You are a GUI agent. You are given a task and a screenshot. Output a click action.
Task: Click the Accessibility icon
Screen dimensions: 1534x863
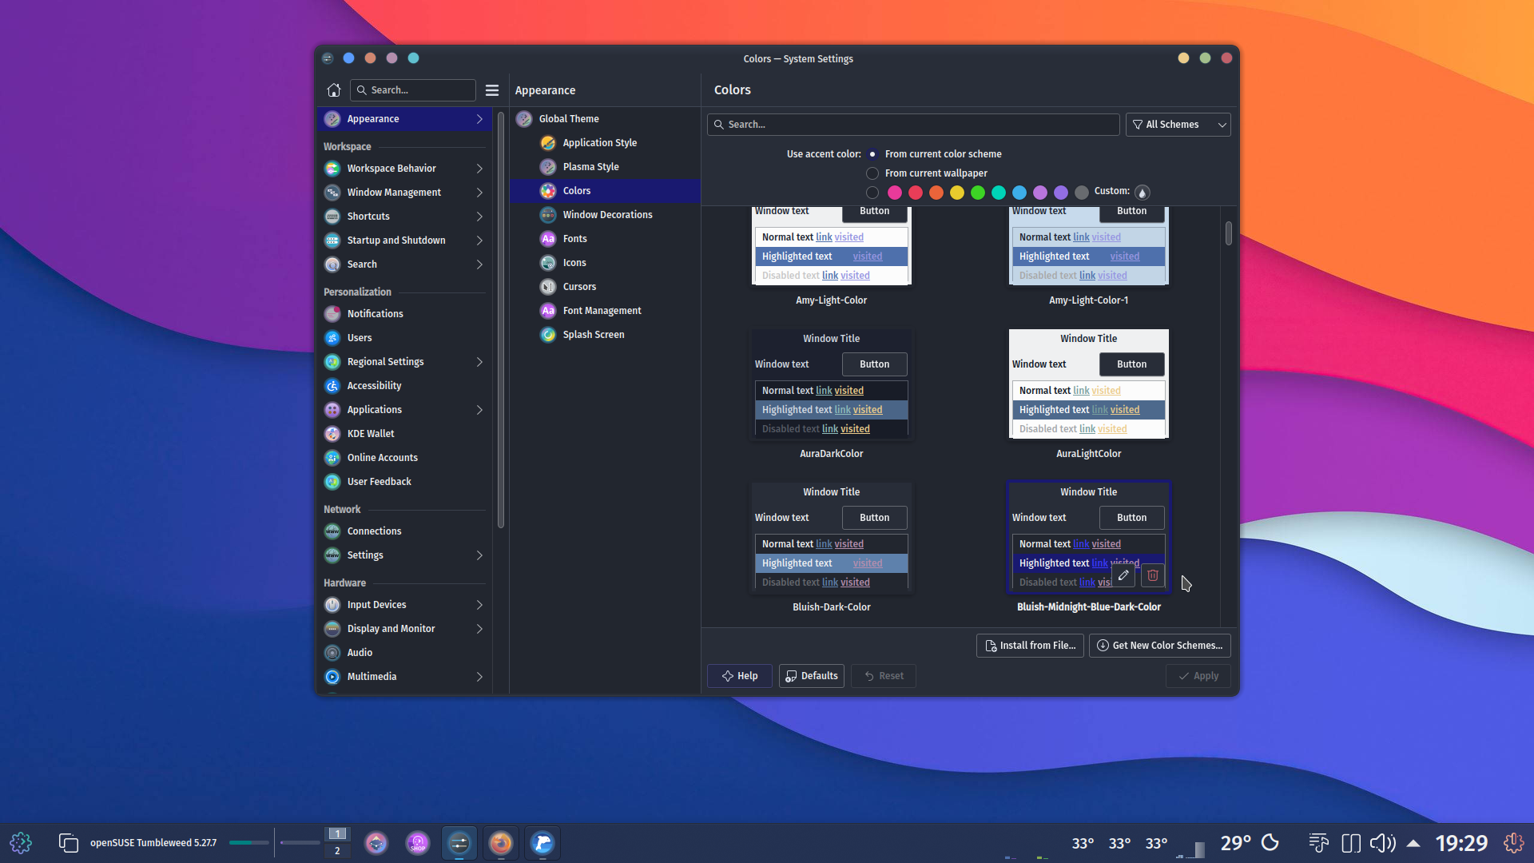click(x=332, y=386)
